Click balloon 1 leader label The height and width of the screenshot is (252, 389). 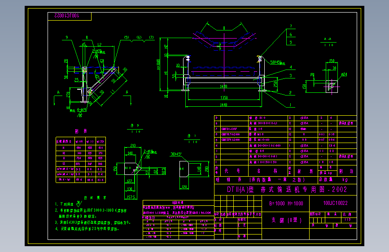click(x=290, y=105)
